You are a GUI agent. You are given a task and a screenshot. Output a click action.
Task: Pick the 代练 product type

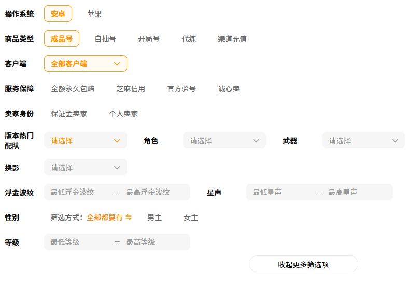pos(189,39)
